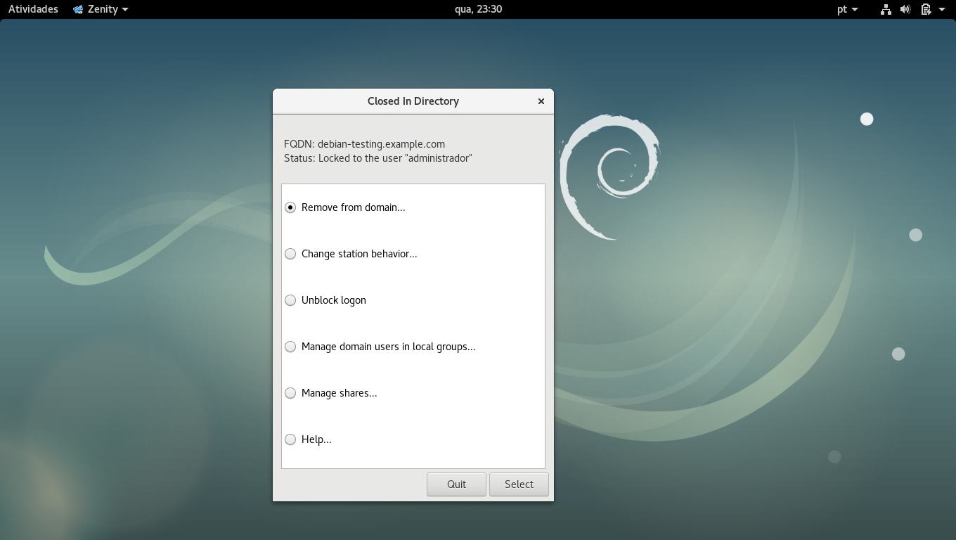Click the Change station behavior... label
The width and height of the screenshot is (956, 540).
click(359, 254)
